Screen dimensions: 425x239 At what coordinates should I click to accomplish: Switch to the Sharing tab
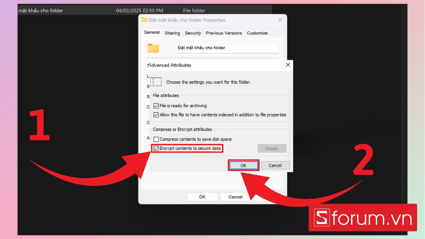pyautogui.click(x=172, y=33)
